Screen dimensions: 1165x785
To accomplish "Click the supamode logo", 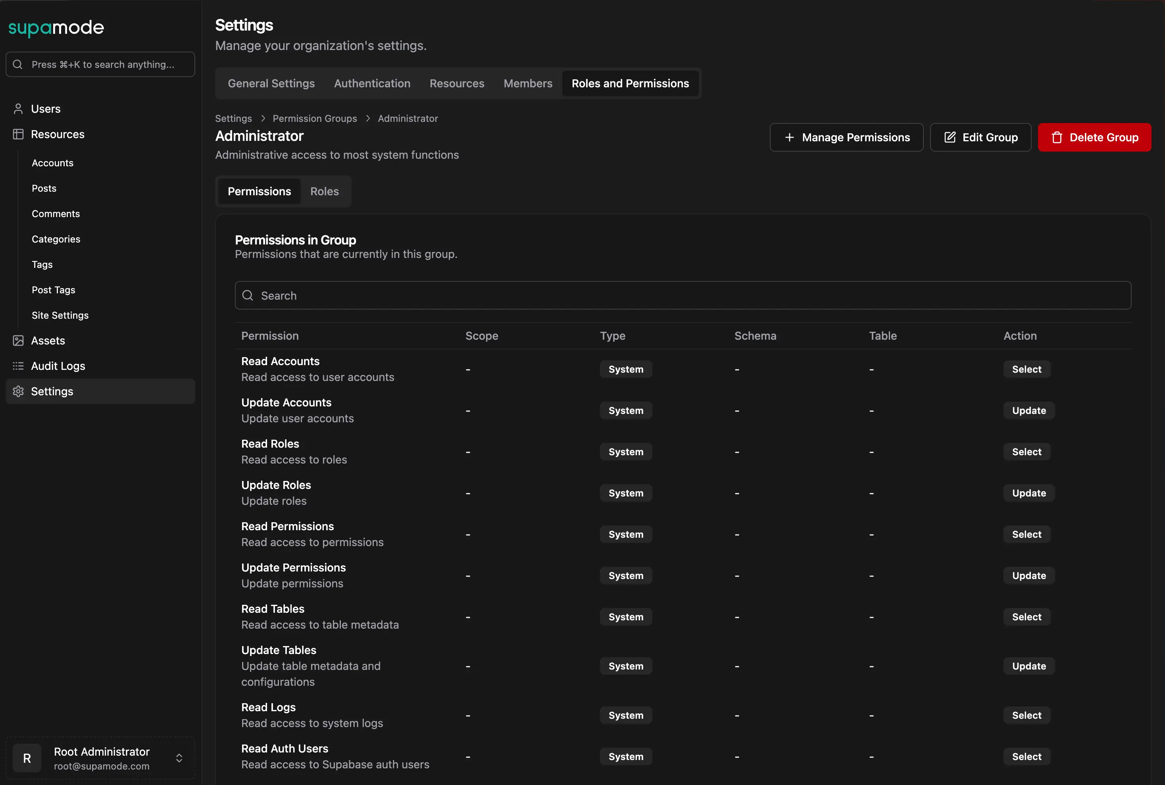I will 56,28.
